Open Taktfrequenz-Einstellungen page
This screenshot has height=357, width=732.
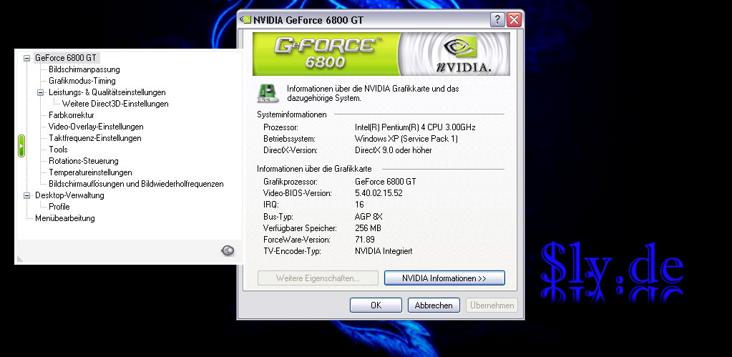[95, 138]
